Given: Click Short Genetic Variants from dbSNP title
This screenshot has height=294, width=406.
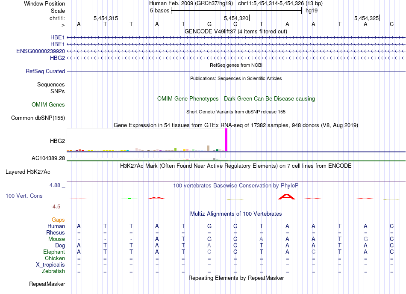Looking at the screenshot, I should [x=236, y=112].
